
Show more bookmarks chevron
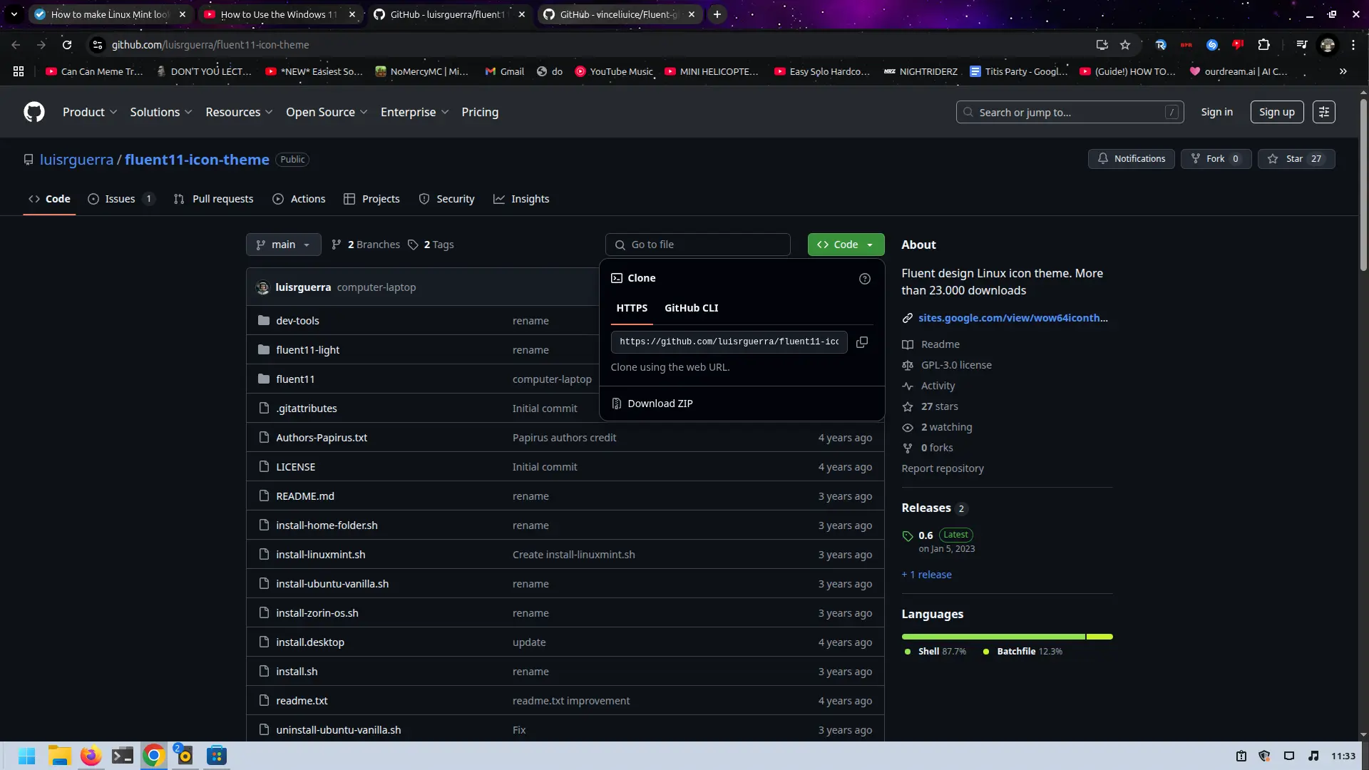click(x=1343, y=71)
